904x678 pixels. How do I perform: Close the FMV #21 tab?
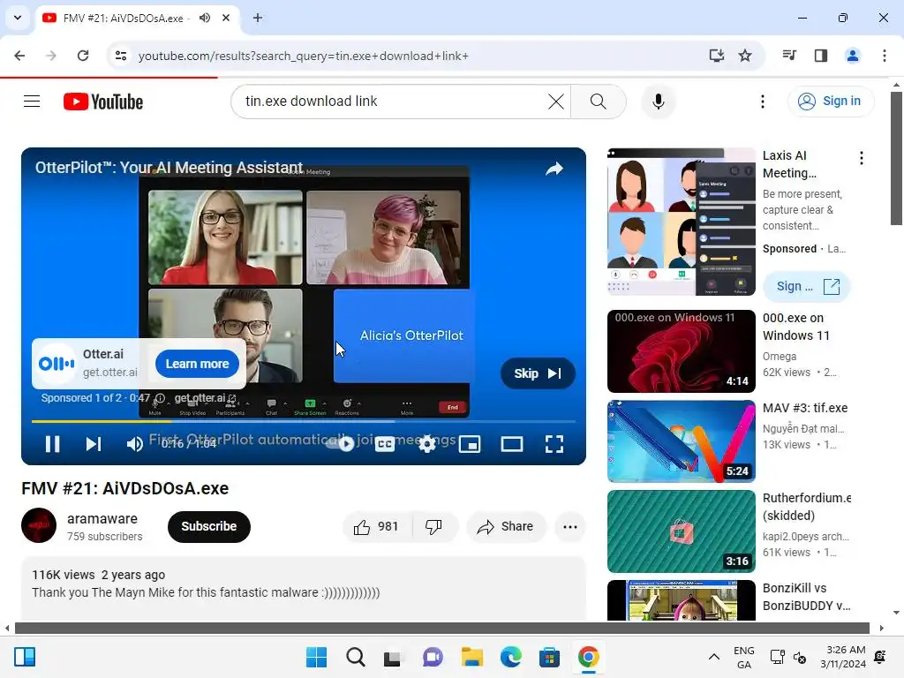click(226, 18)
